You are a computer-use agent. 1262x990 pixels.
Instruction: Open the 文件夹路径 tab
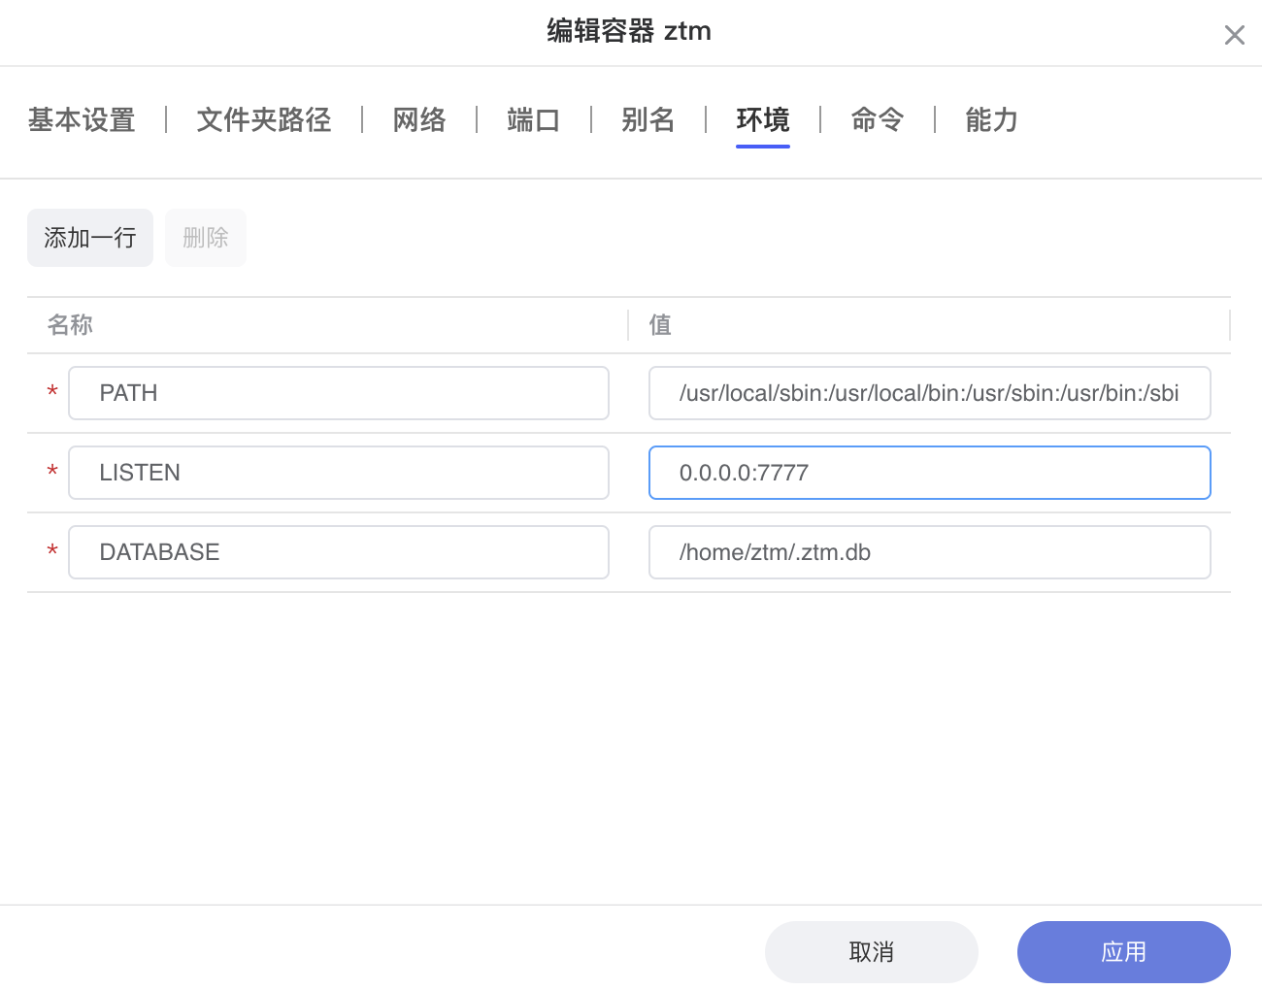pyautogui.click(x=263, y=120)
